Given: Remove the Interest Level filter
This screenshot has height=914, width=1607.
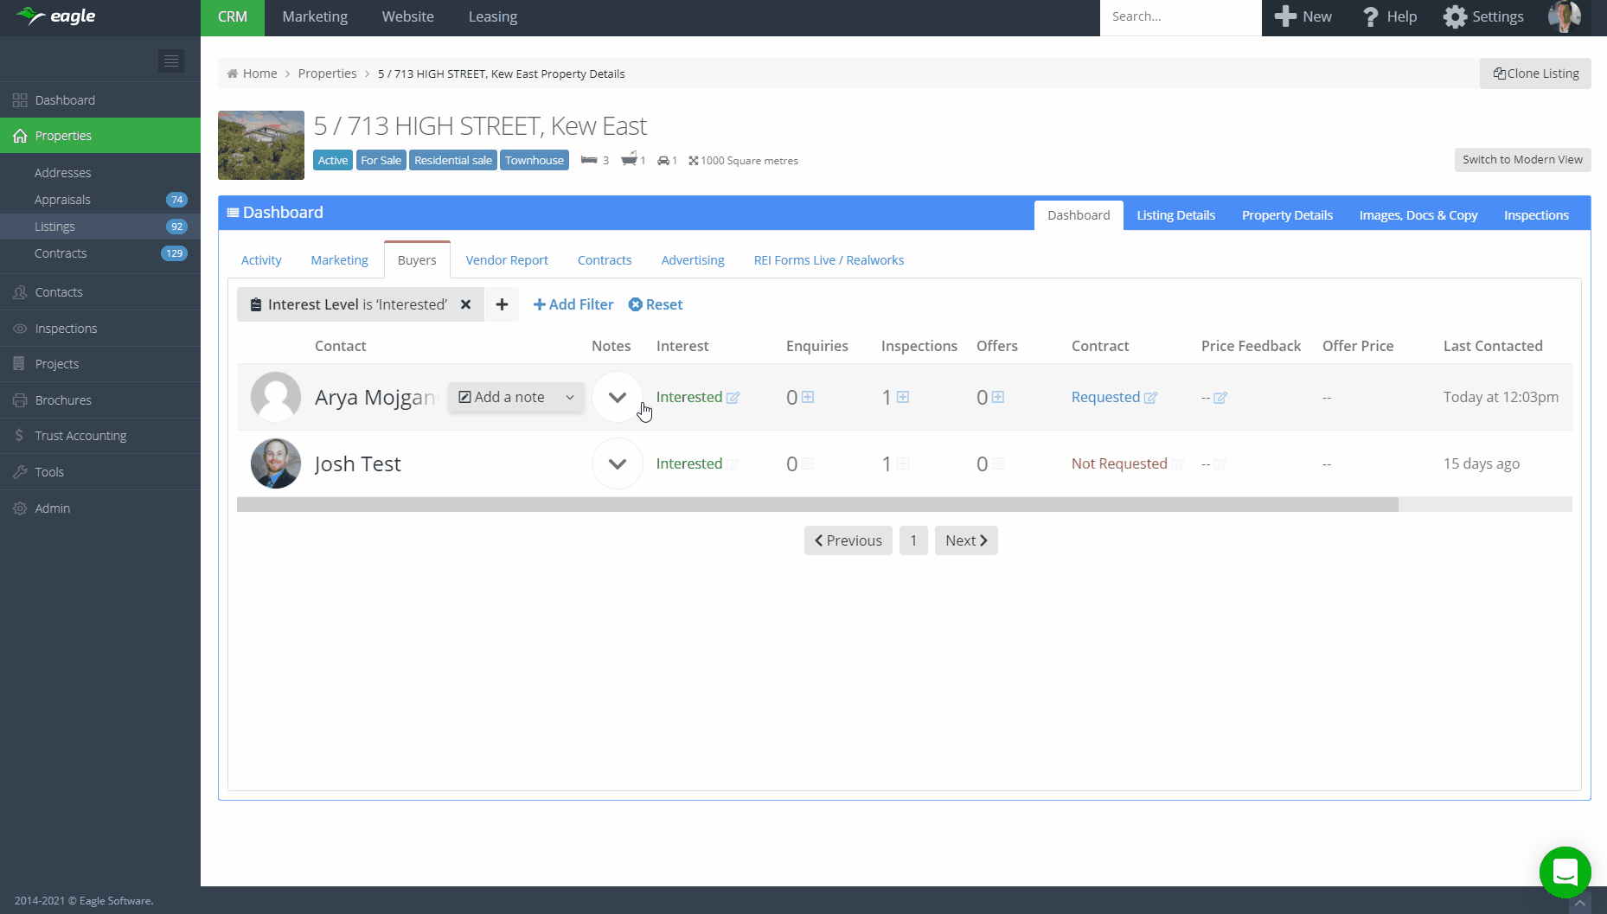Looking at the screenshot, I should tap(465, 304).
